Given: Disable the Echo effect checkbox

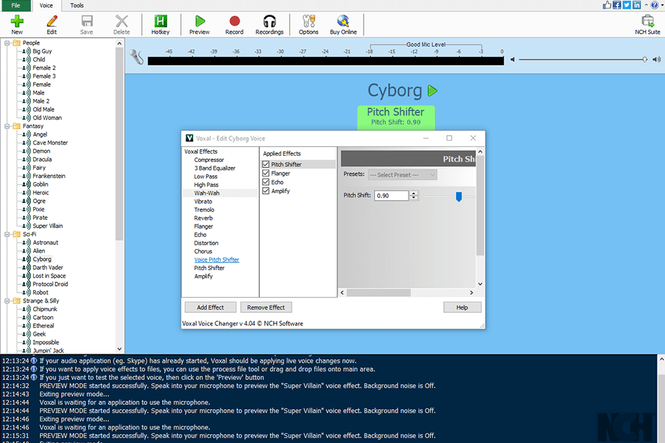Looking at the screenshot, I should pyautogui.click(x=266, y=183).
